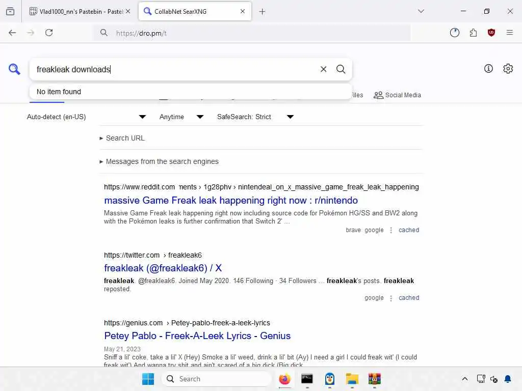This screenshot has width=522, height=391.
Task: Click the circular timer toolbar icon
Action: click(454, 33)
